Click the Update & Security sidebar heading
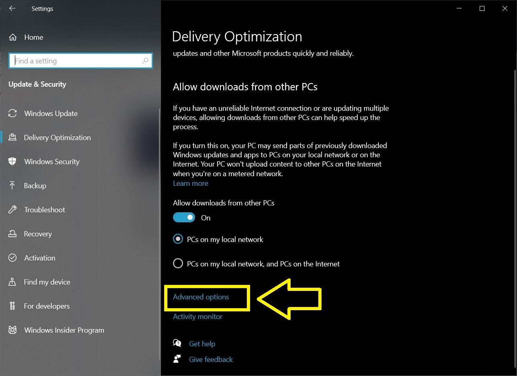517x376 pixels. [x=37, y=84]
